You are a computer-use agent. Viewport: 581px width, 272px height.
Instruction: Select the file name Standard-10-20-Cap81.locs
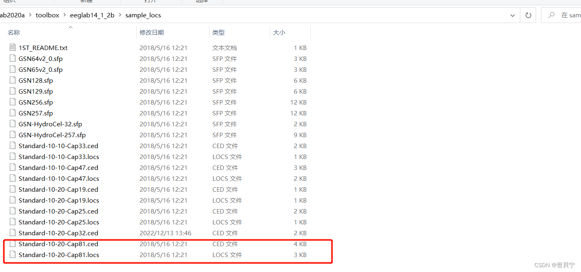pos(59,255)
